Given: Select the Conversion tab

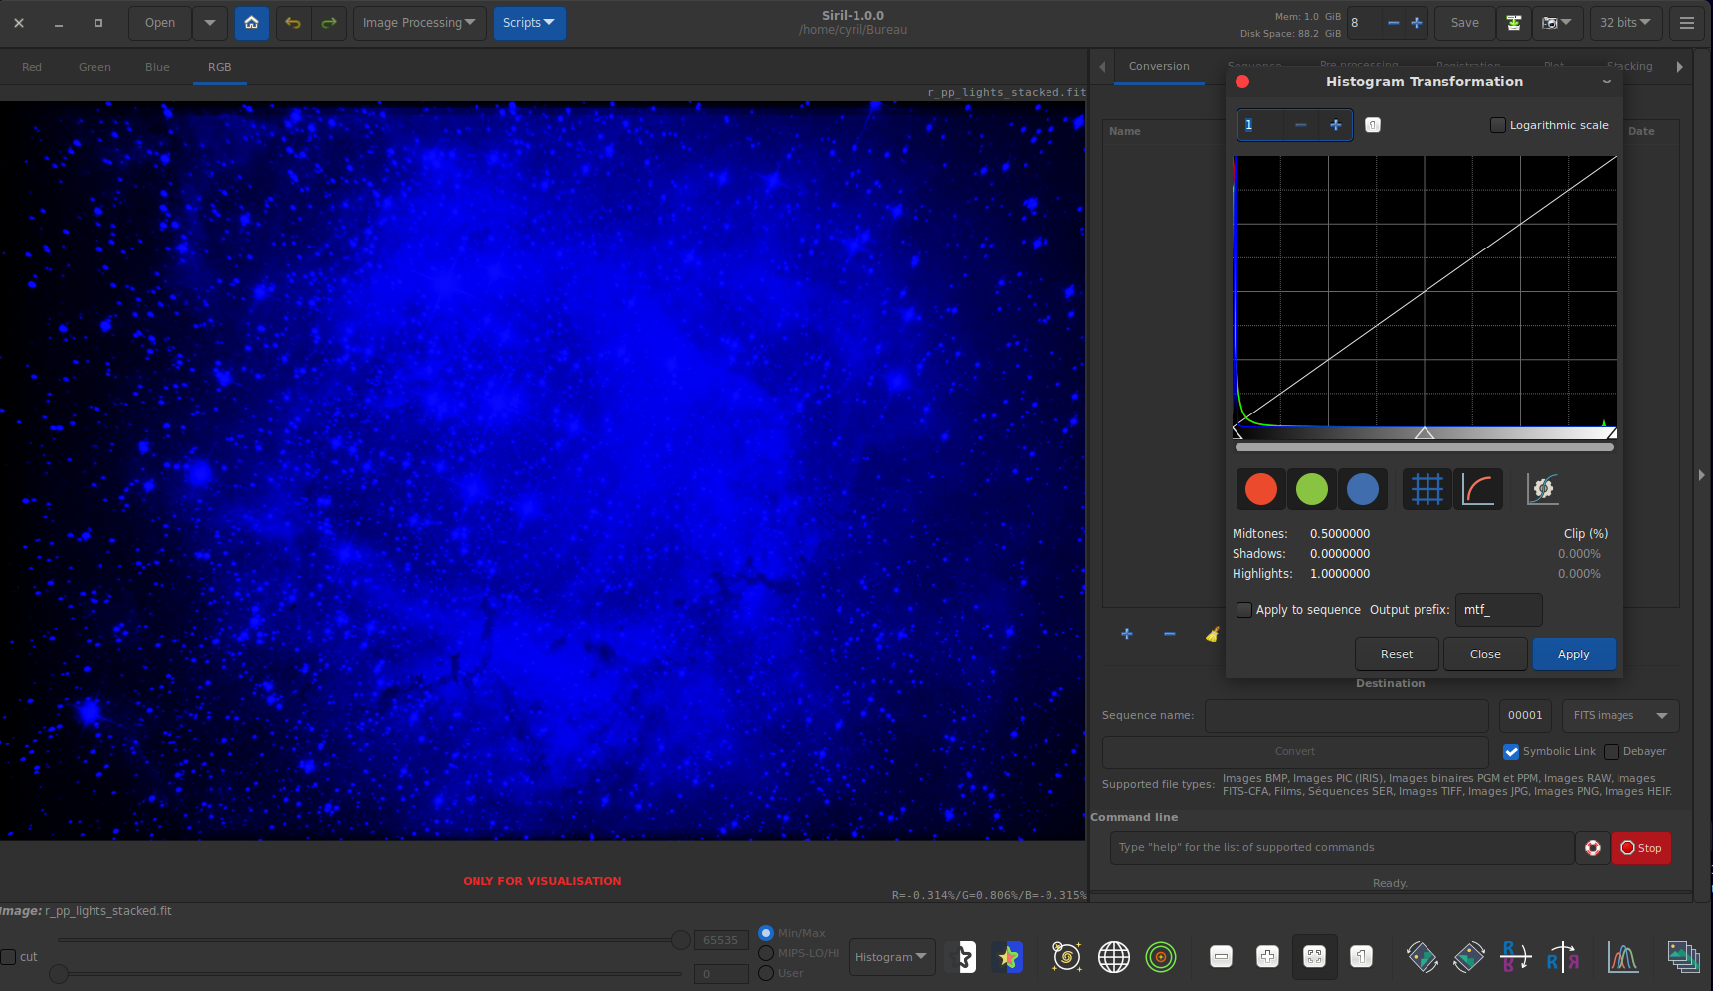Looking at the screenshot, I should tap(1159, 67).
